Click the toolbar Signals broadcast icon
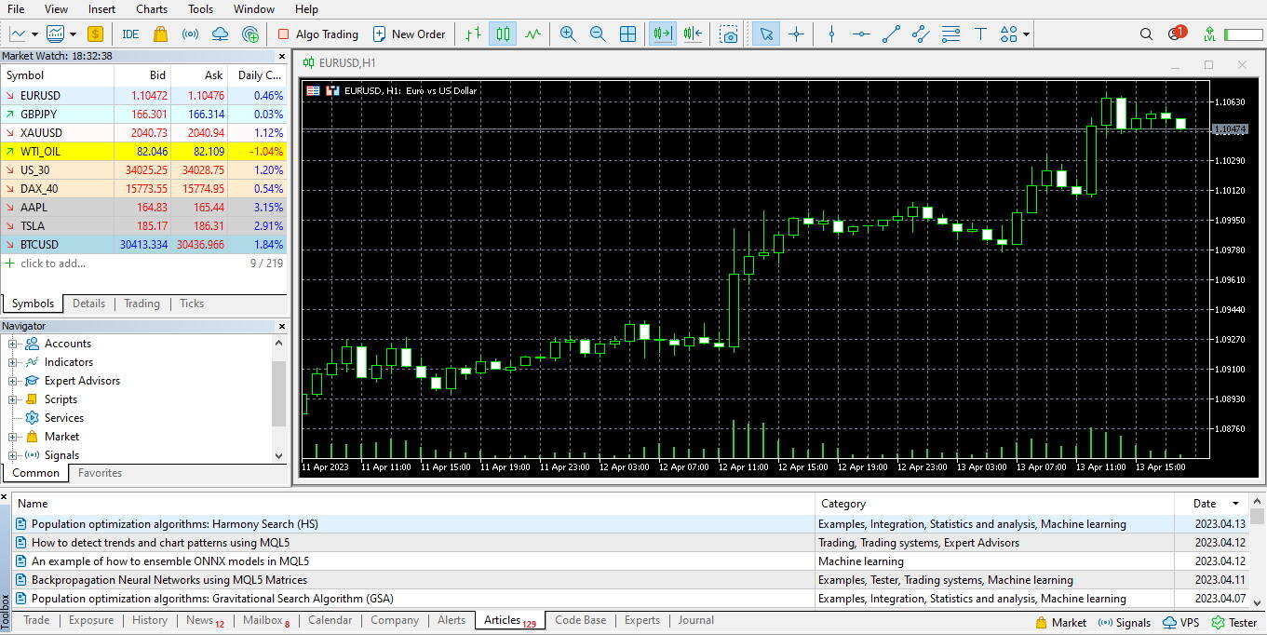This screenshot has height=635, width=1267. (x=190, y=34)
